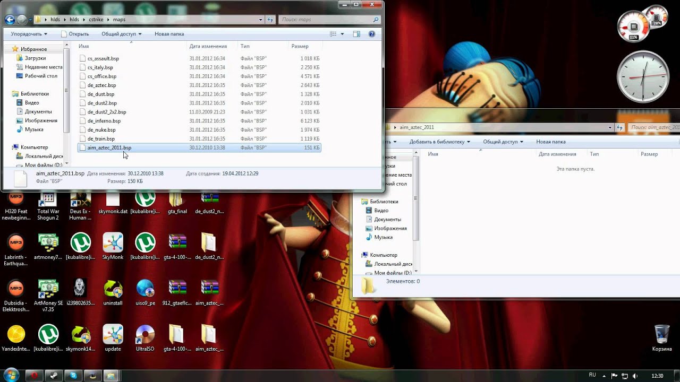The image size is (680, 382).
Task: Refresh the aim_aztec_2011 window address bar
Action: pyautogui.click(x=620, y=127)
